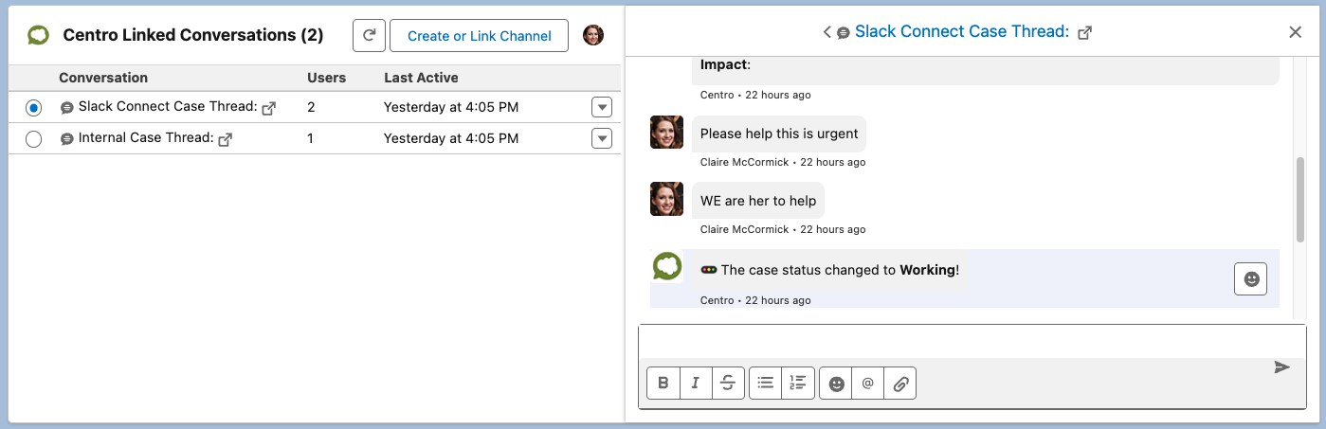Image resolution: width=1326 pixels, height=429 pixels.
Task: Click the Users column header
Action: pos(326,78)
